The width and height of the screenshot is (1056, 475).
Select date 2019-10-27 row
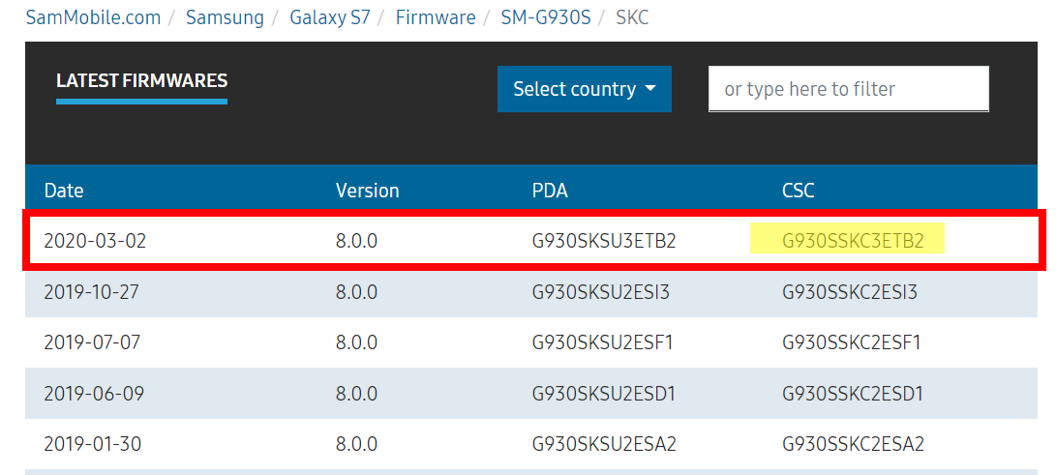tap(530, 292)
